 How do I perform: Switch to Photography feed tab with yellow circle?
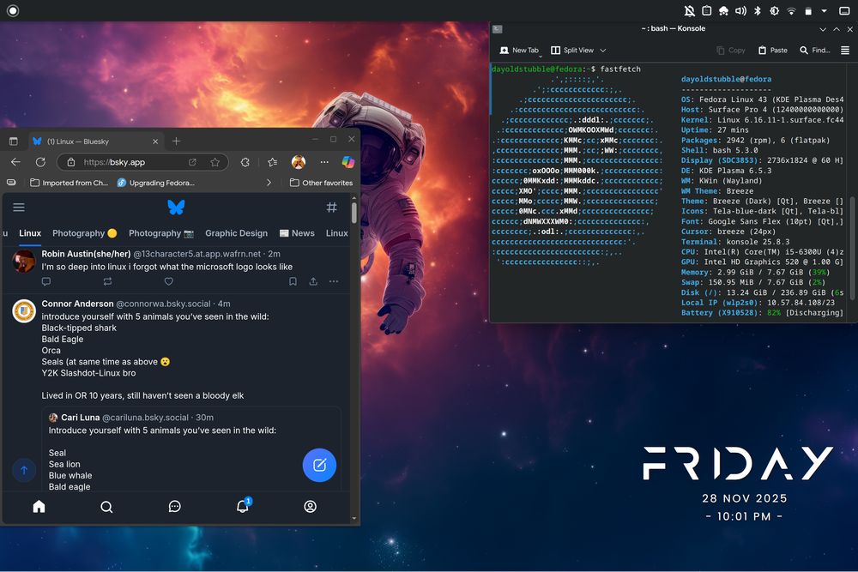tap(85, 233)
